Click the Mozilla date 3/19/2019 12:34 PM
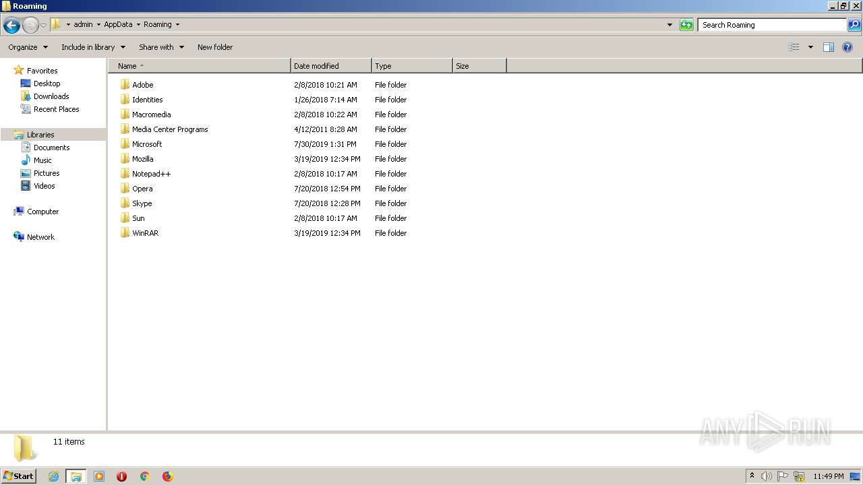 (327, 159)
